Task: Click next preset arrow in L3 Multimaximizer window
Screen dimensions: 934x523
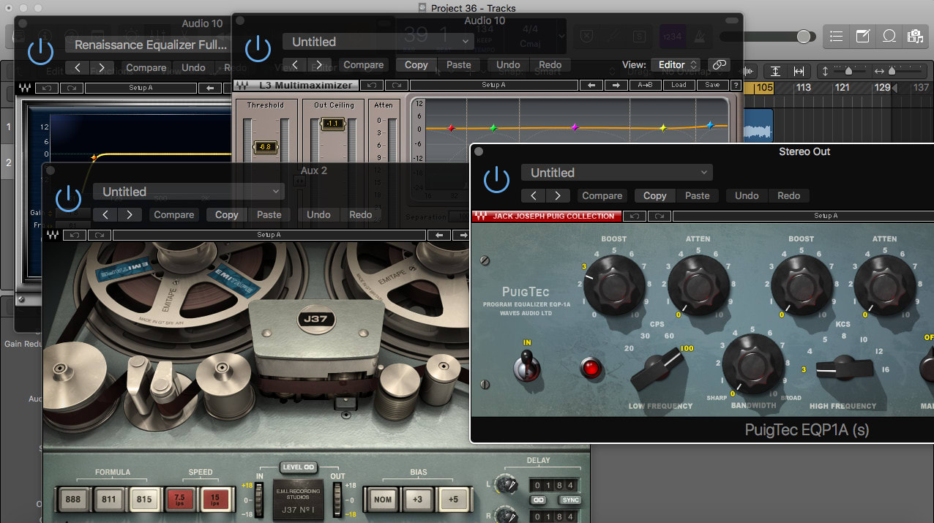Action: (x=319, y=64)
